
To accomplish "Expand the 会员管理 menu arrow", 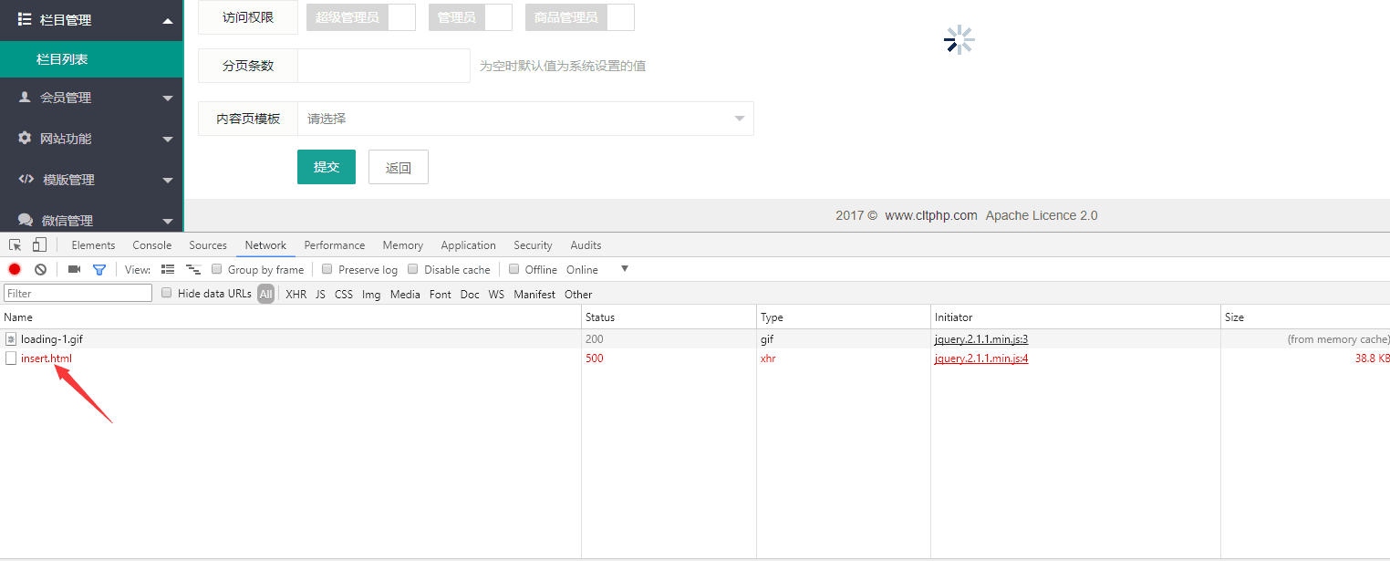I will 168,99.
